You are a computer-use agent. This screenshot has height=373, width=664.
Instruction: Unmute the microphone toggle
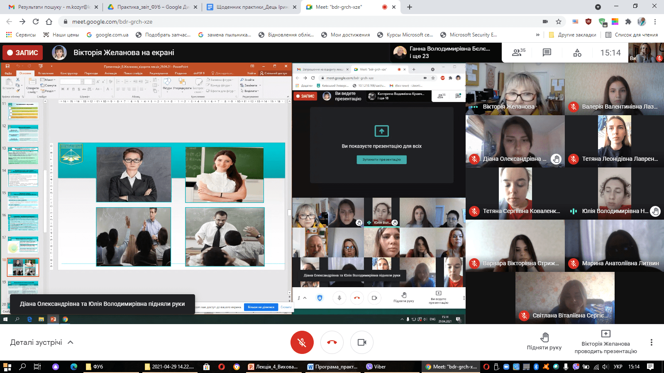pyautogui.click(x=302, y=342)
